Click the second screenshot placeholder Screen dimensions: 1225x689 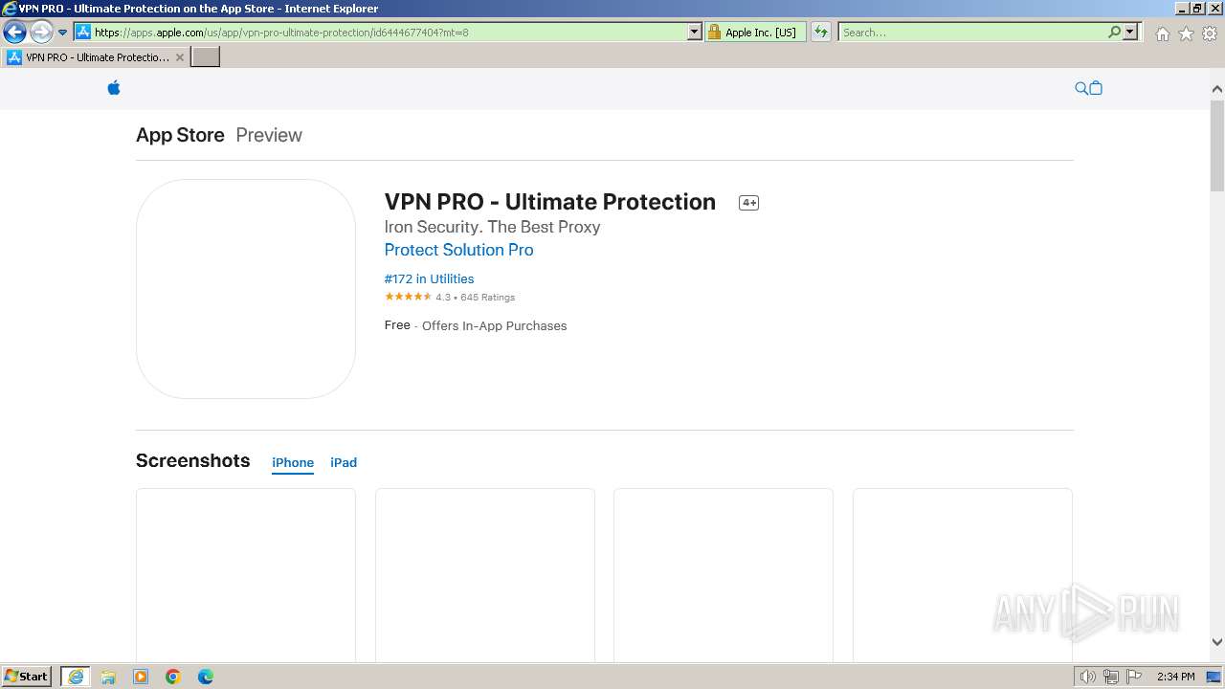pos(485,575)
